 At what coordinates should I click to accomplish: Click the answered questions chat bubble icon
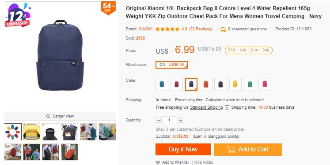[x=223, y=29]
